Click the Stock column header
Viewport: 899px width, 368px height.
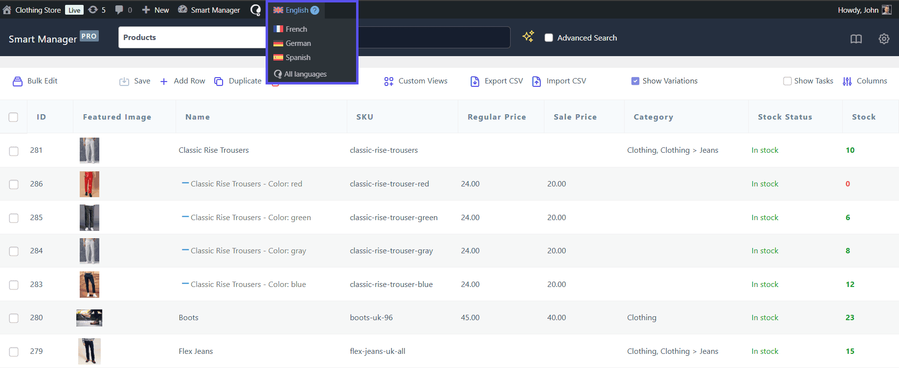pos(864,117)
